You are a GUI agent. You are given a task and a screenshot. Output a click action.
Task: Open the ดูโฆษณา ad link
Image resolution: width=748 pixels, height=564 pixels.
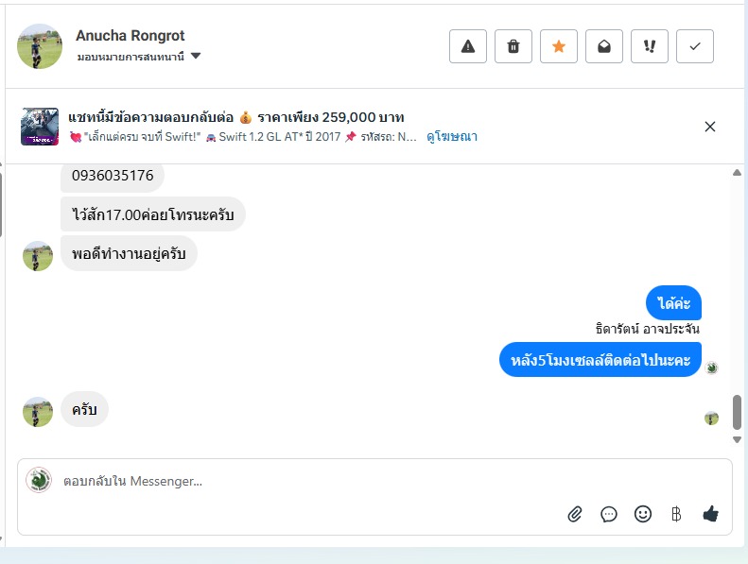pyautogui.click(x=452, y=137)
